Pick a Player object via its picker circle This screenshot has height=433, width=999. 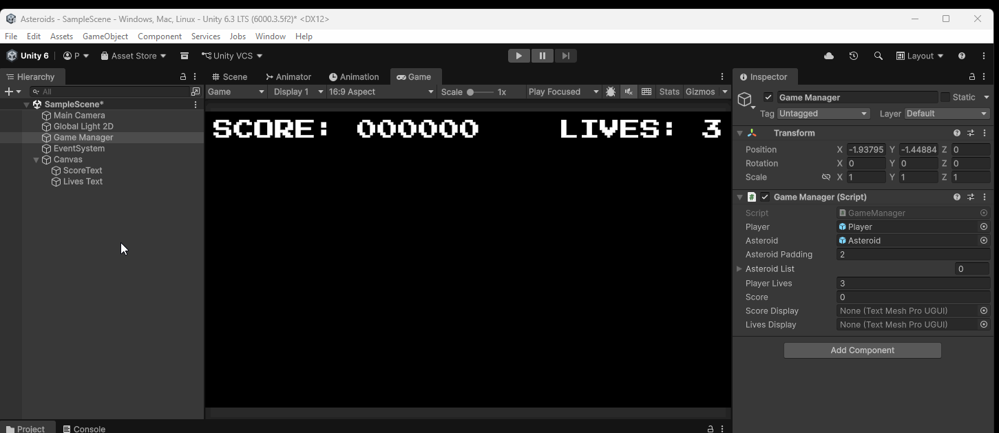(984, 226)
